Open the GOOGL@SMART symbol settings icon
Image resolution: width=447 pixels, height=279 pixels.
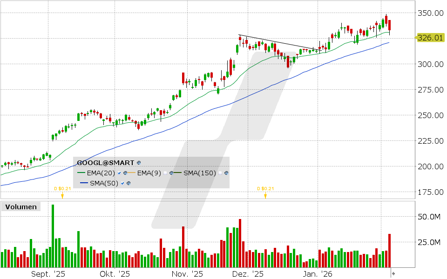coord(138,163)
